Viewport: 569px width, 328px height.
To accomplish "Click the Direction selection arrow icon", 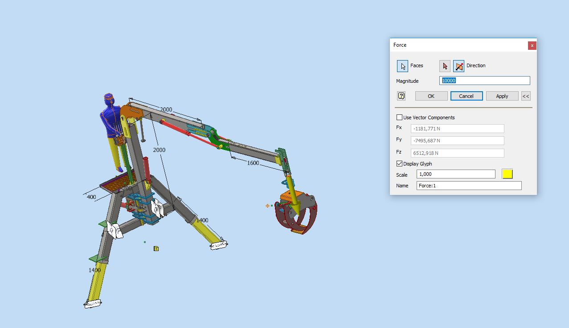I will click(445, 66).
